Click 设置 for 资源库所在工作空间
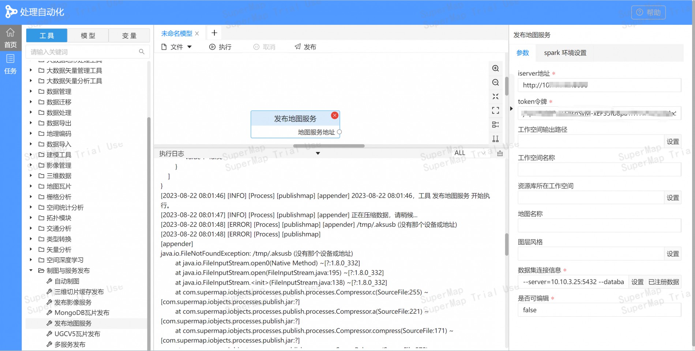Image resolution: width=695 pixels, height=351 pixels. tap(673, 198)
